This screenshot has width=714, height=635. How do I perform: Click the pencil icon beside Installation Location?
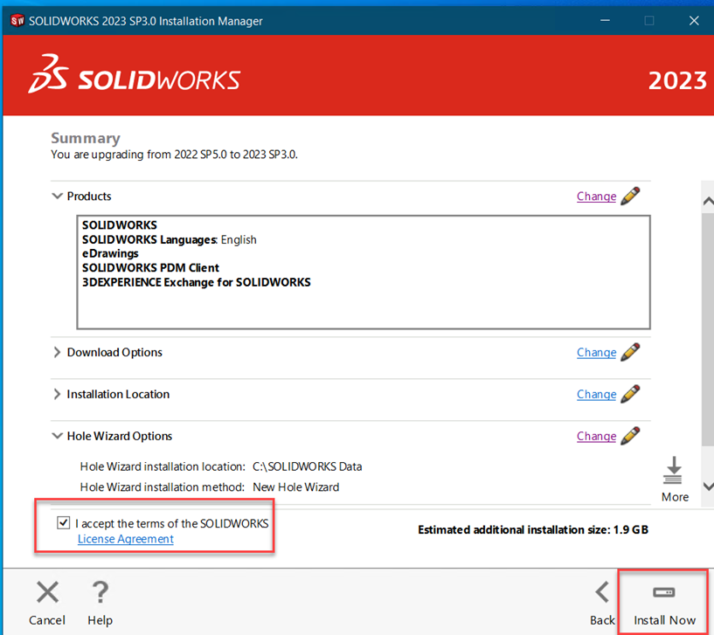click(x=631, y=394)
